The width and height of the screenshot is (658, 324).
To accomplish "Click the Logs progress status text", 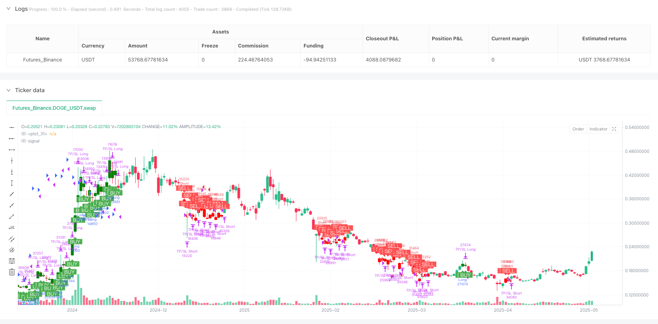I will 160,9.
